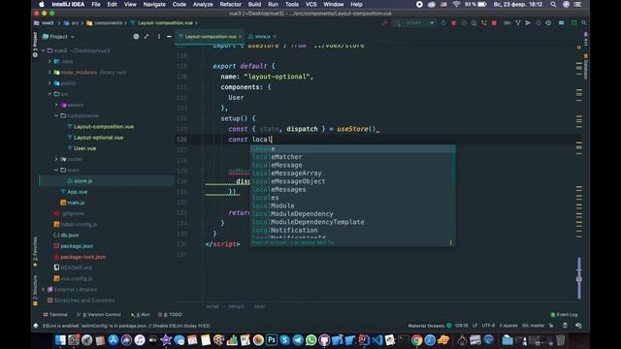Open the Navigate menu
The image size is (621, 349).
pyautogui.click(x=154, y=4)
